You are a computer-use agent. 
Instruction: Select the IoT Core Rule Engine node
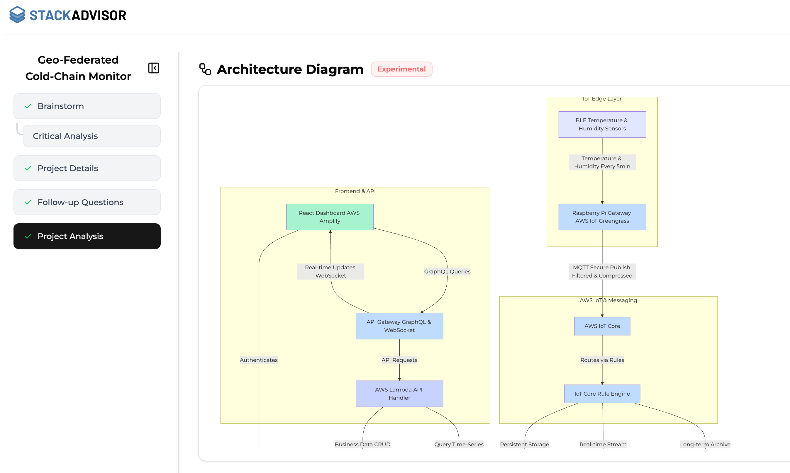coord(602,394)
